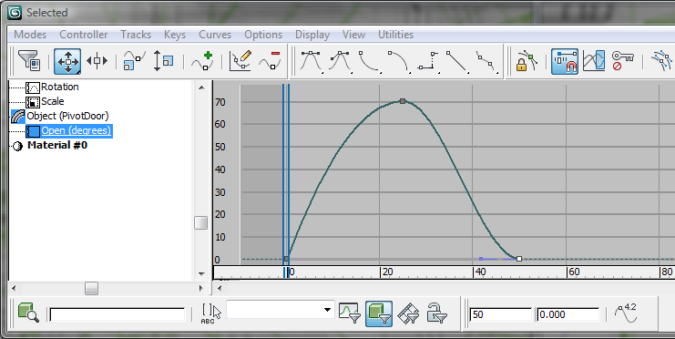Select the Material #0 entry

(x=57, y=145)
